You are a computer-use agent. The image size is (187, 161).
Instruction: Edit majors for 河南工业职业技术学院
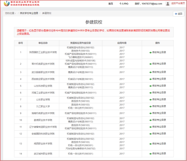click(159, 93)
